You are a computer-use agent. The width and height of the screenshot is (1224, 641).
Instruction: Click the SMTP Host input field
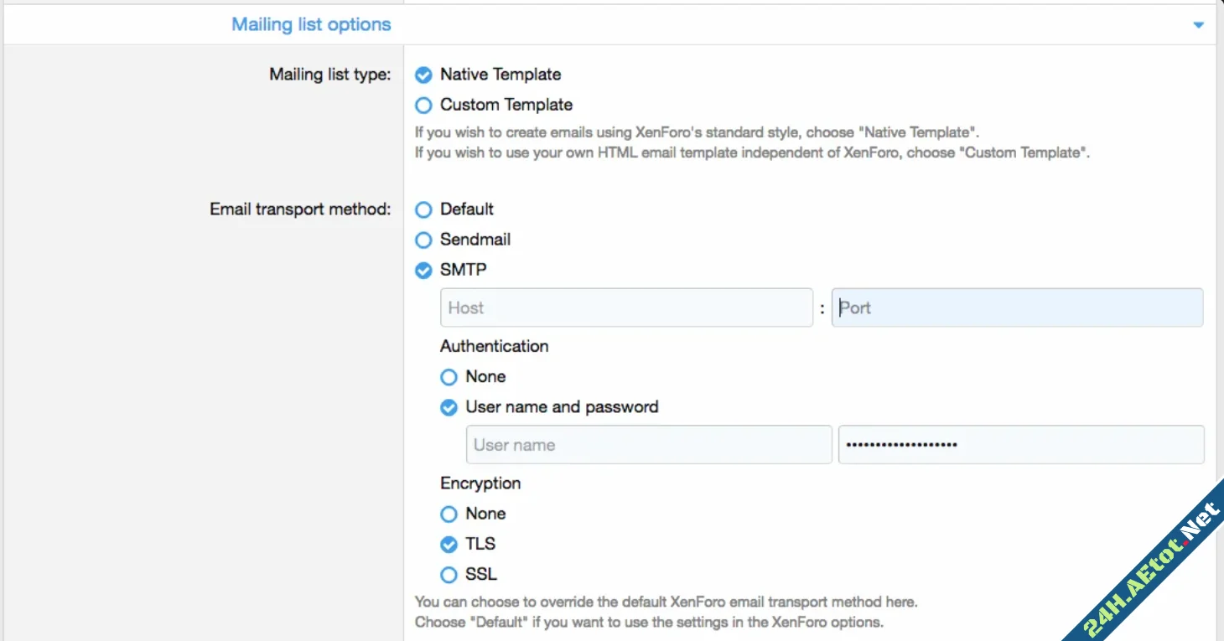(625, 308)
